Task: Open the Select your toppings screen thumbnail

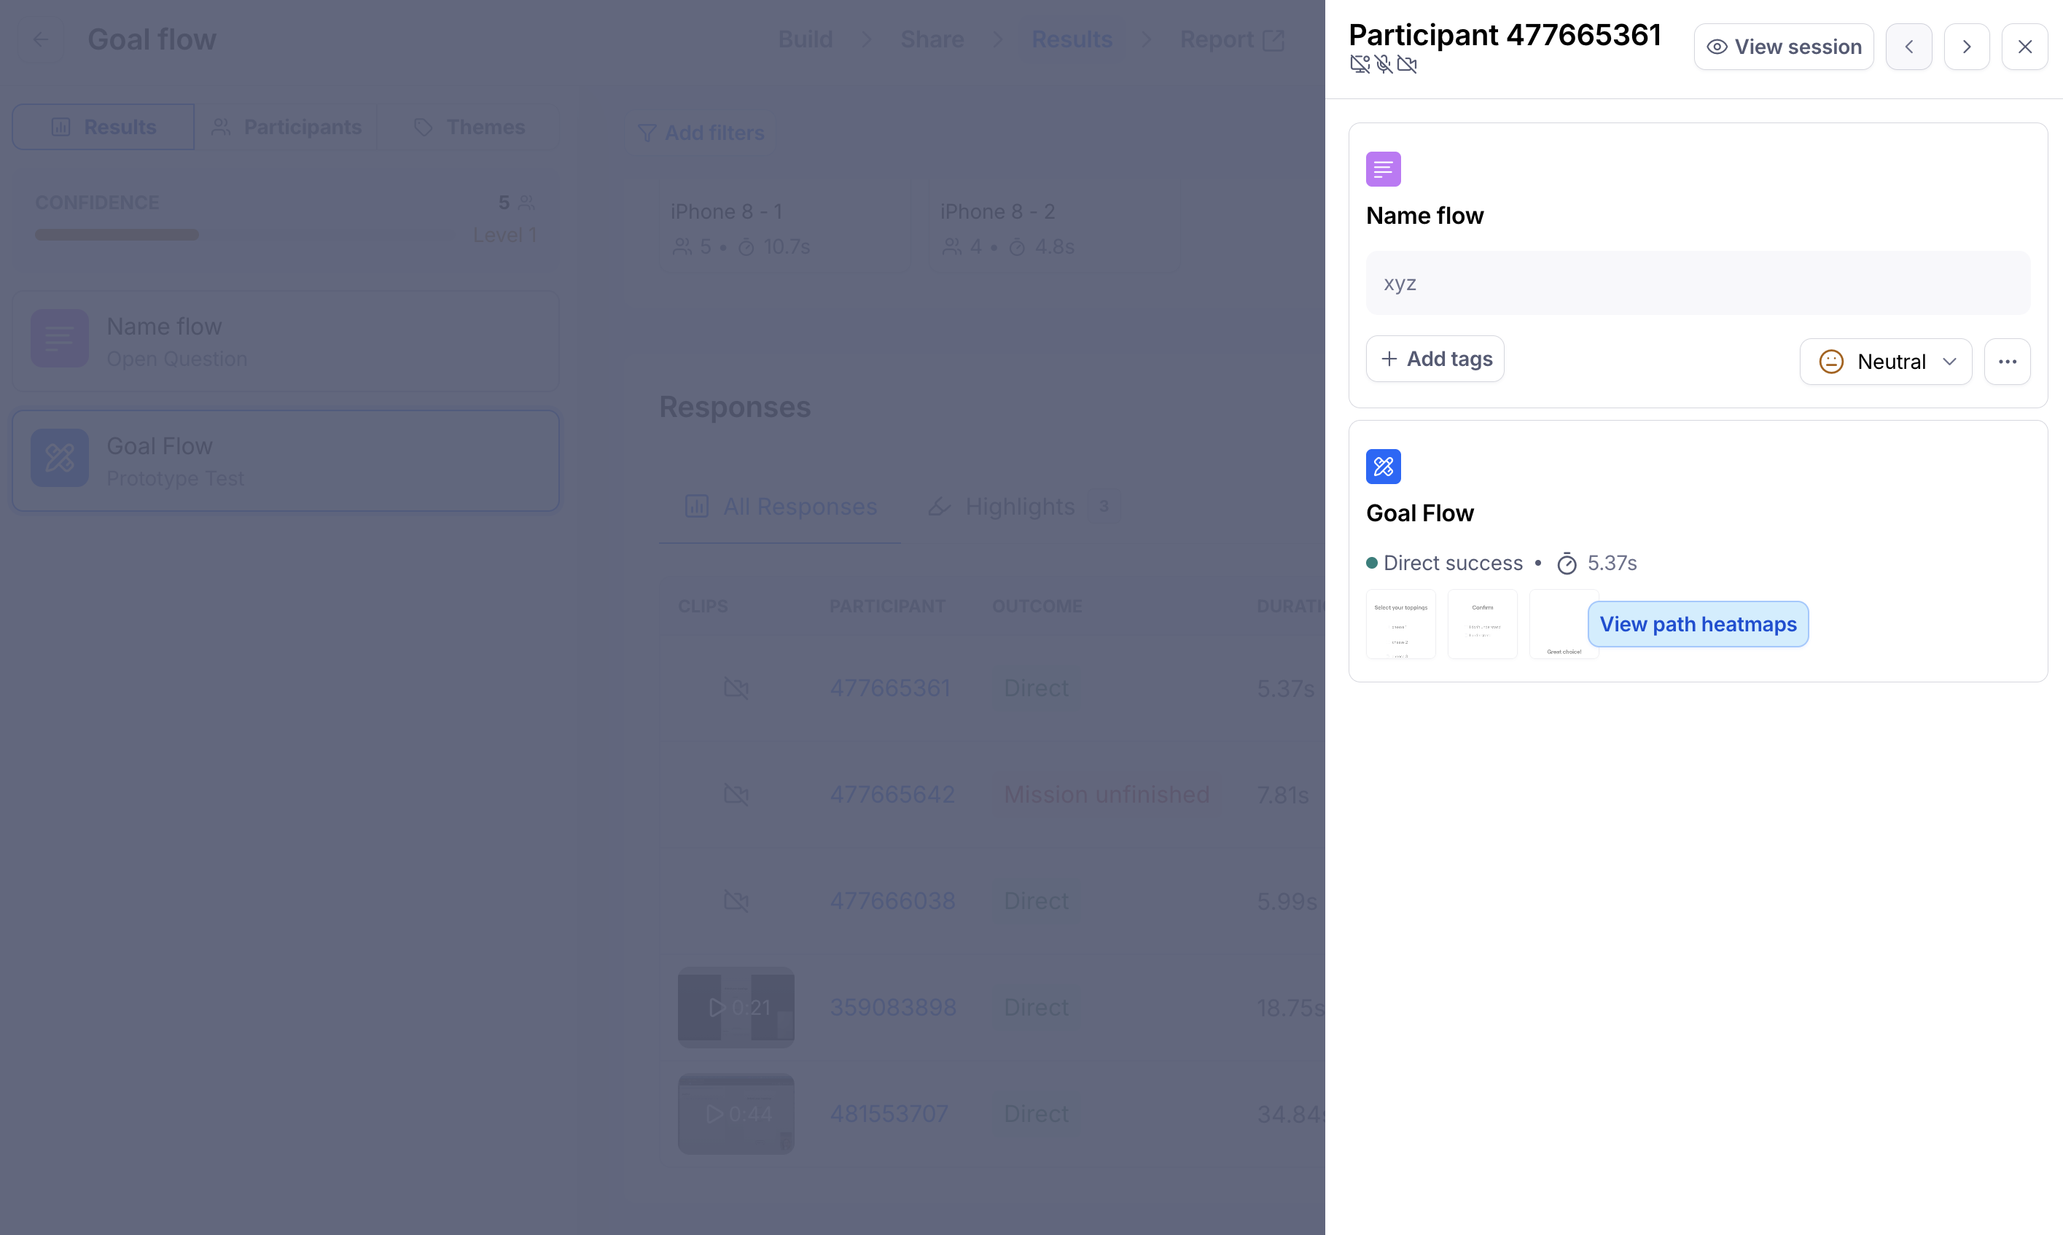Action: pyautogui.click(x=1401, y=624)
